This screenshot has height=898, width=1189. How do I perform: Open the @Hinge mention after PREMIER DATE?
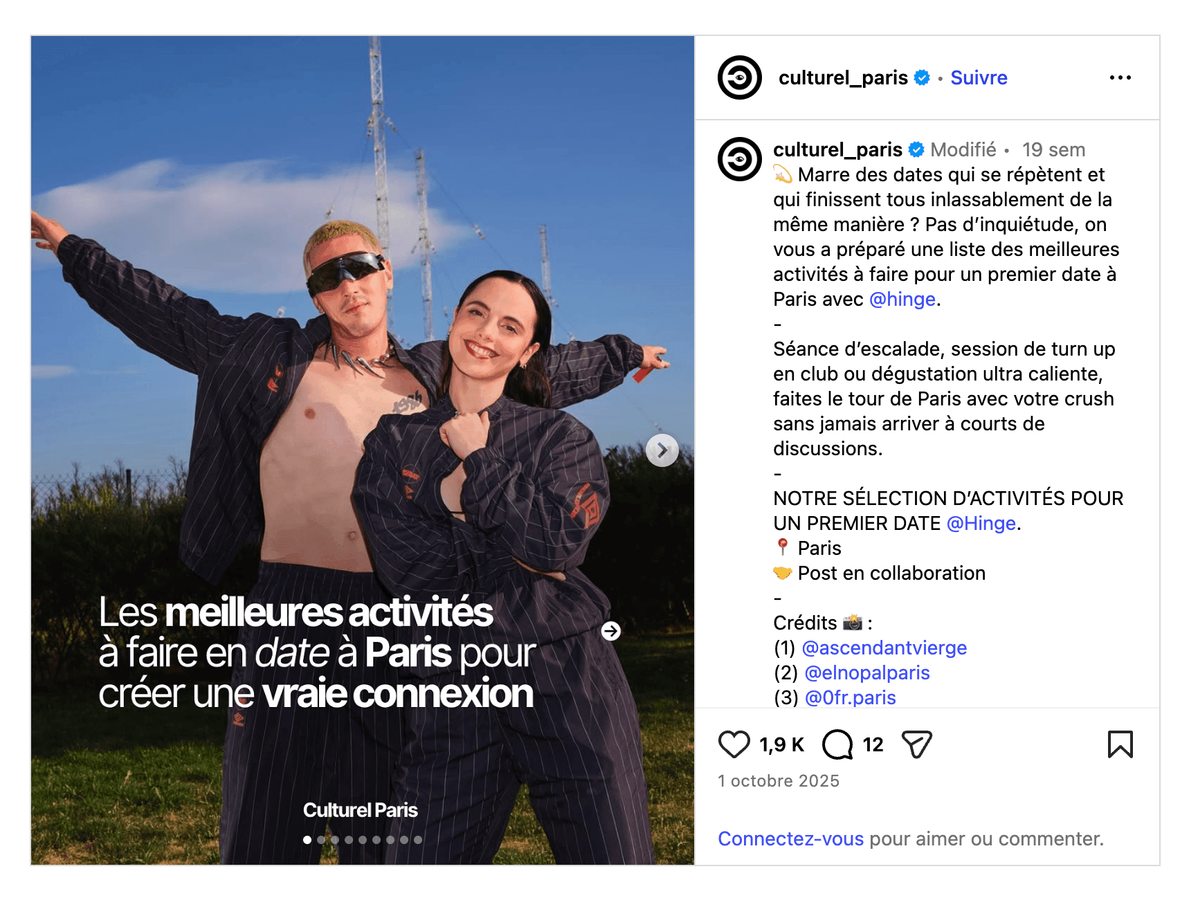click(981, 523)
